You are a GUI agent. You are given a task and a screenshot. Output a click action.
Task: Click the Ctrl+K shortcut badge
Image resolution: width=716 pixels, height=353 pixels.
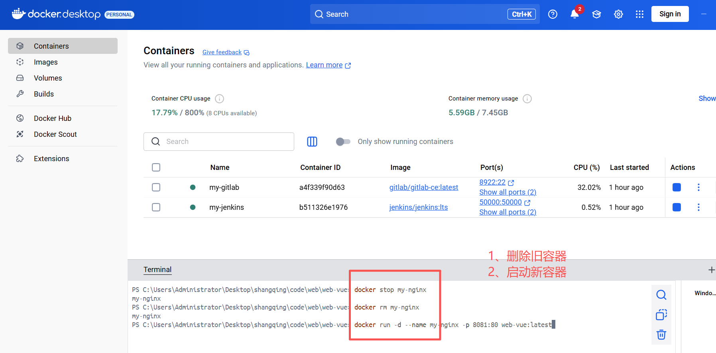[521, 14]
